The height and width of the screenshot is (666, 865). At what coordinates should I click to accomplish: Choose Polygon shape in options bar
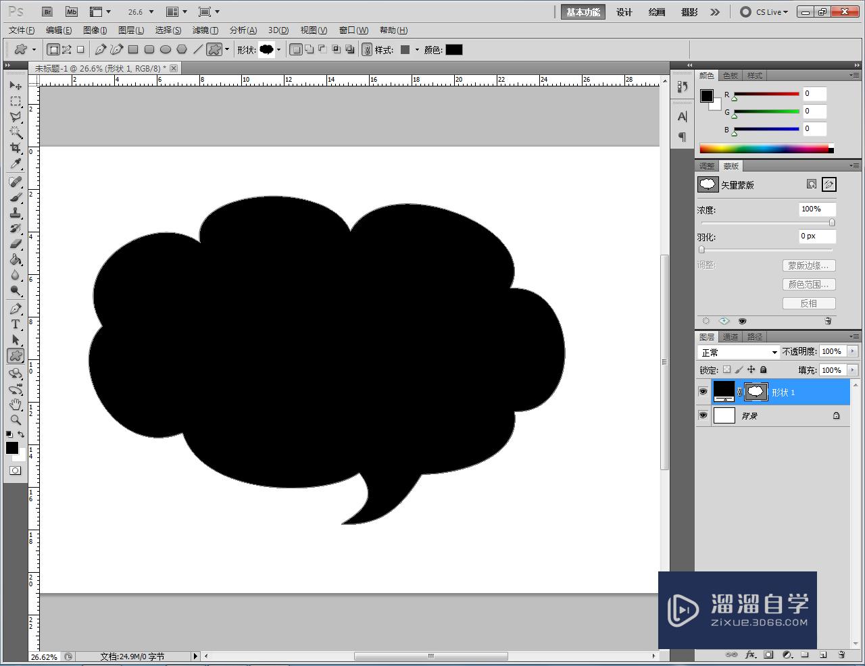tap(182, 49)
